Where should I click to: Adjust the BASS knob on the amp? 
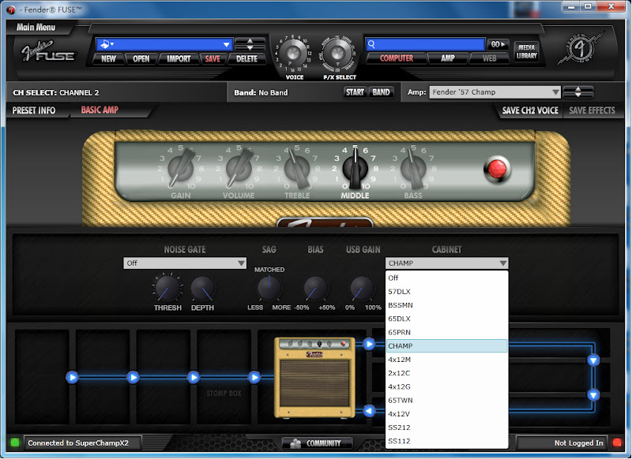tap(413, 169)
